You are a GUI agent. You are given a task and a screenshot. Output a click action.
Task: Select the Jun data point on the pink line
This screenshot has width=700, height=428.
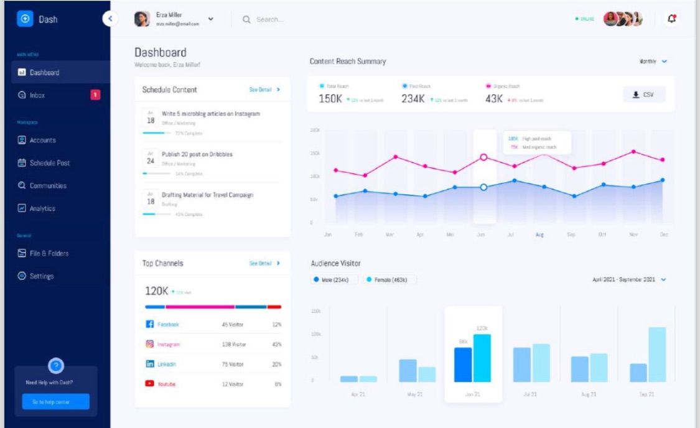[483, 157]
